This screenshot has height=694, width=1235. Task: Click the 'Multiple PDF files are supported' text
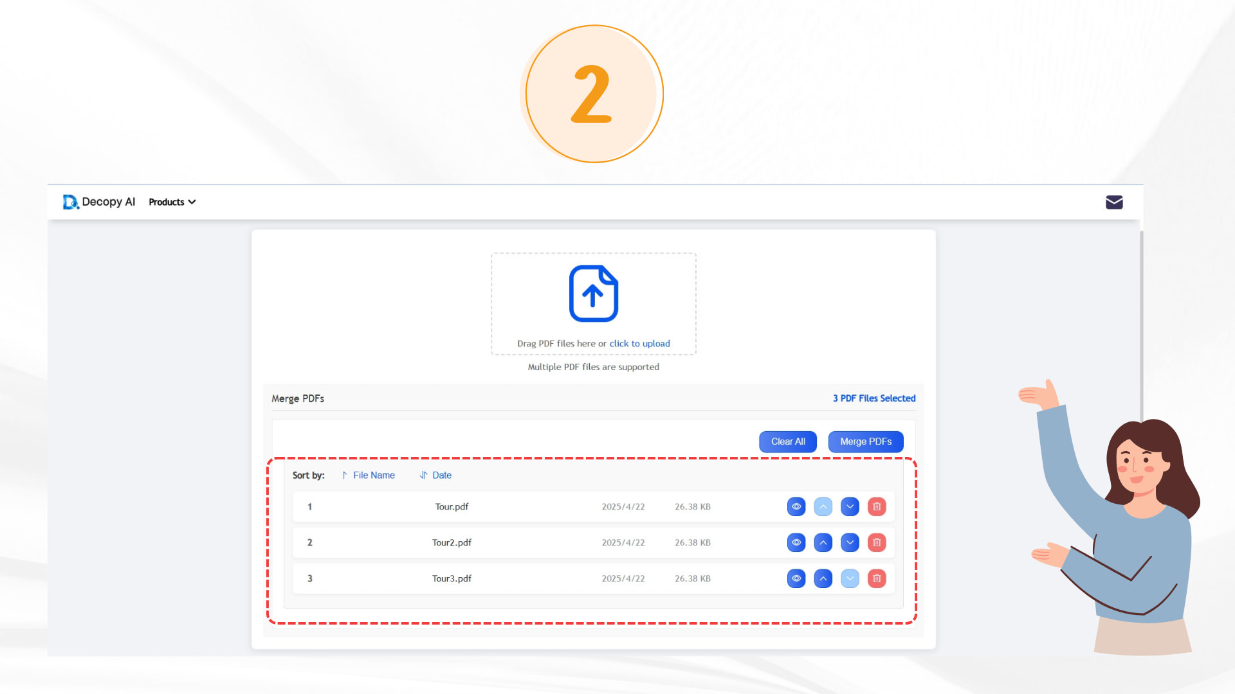click(594, 368)
